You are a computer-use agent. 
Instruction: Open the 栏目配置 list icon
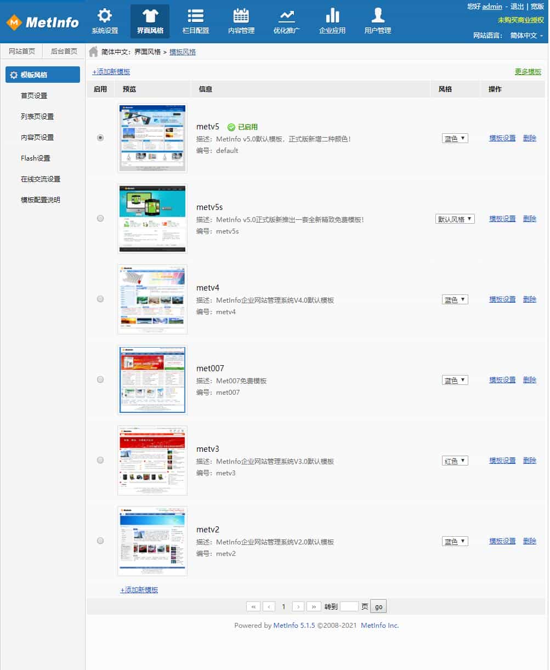pyautogui.click(x=195, y=15)
